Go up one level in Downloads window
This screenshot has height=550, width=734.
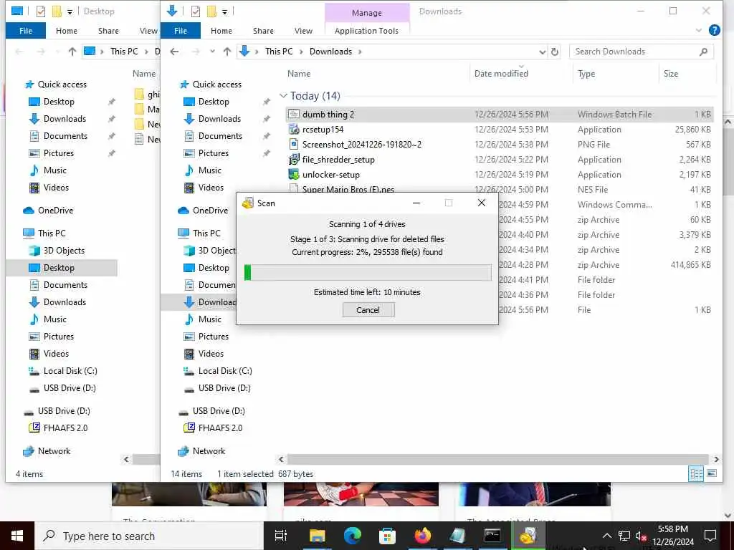(x=227, y=52)
